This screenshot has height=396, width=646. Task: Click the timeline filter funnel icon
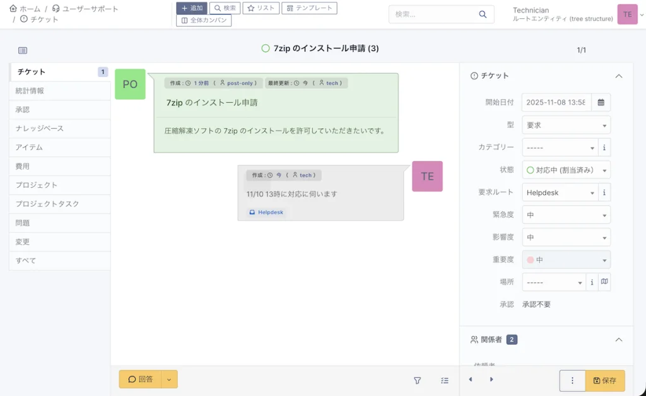pyautogui.click(x=418, y=380)
